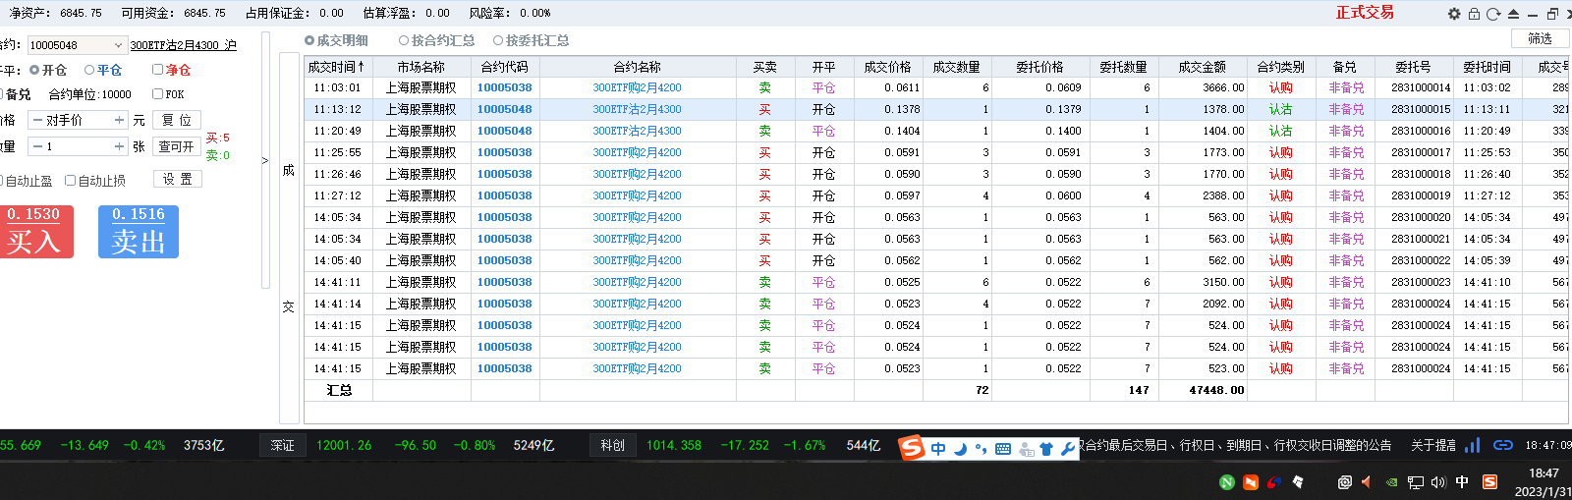This screenshot has width=1572, height=500.
Task: Expand the side panel with the > arrow
Action: pyautogui.click(x=264, y=160)
